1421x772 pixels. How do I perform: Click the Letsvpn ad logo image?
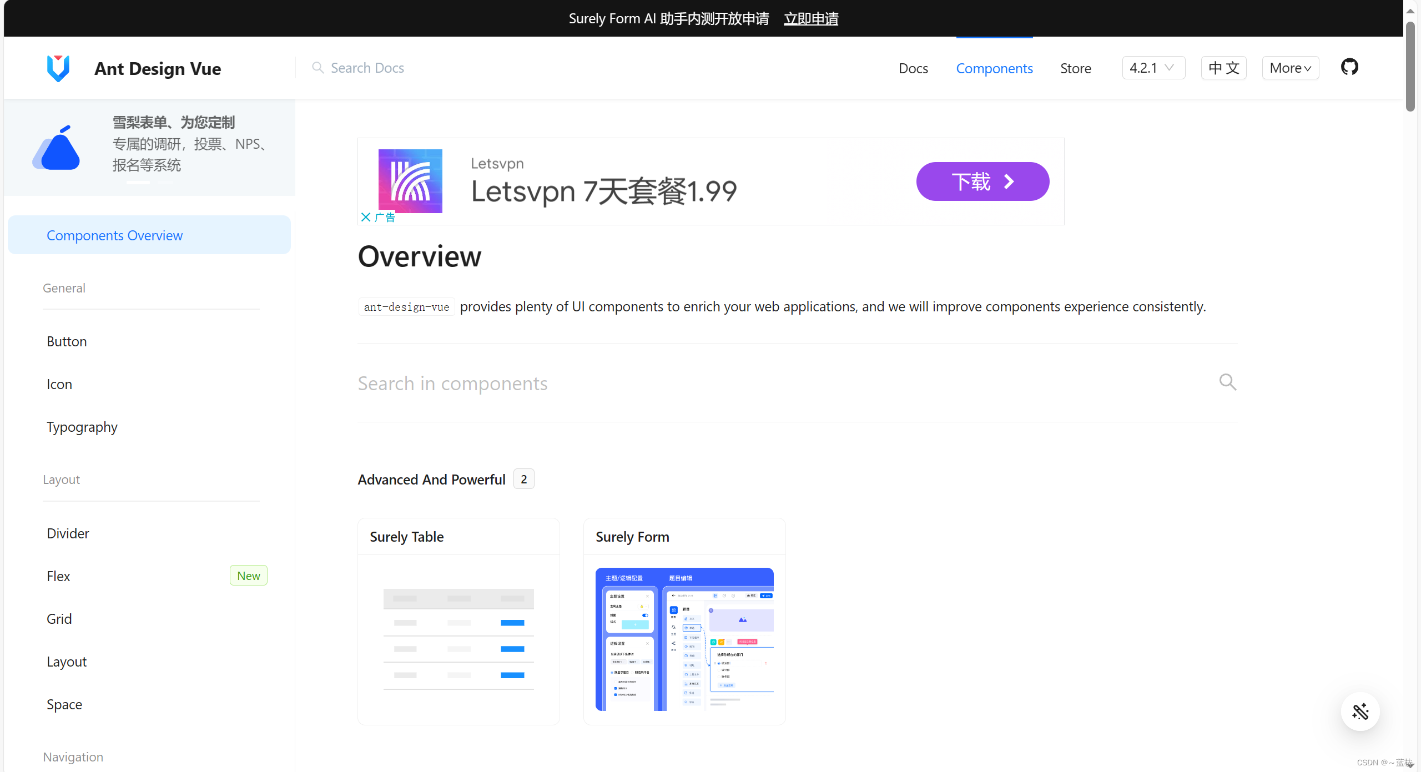tap(410, 181)
